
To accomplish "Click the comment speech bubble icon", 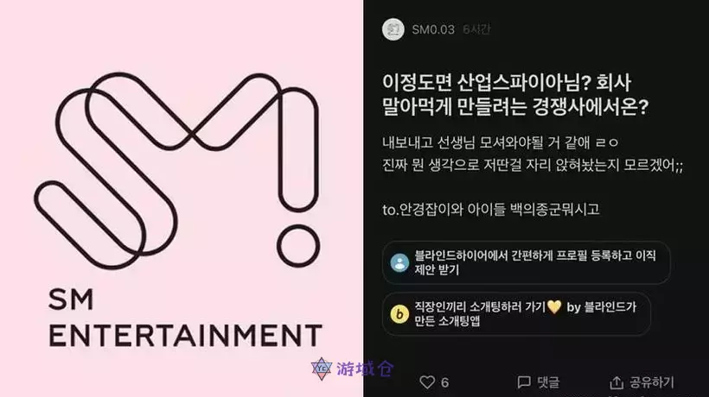I will (524, 382).
